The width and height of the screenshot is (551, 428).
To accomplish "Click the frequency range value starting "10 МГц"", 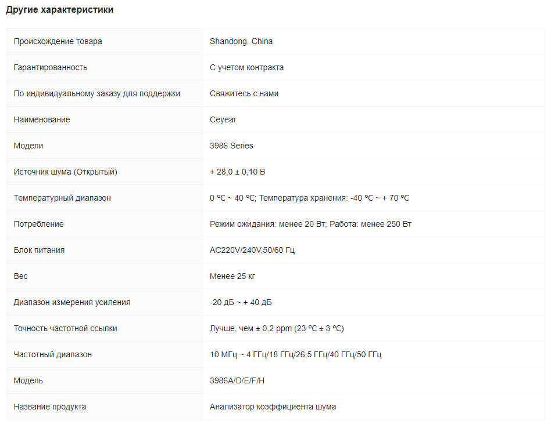I will tap(295, 354).
